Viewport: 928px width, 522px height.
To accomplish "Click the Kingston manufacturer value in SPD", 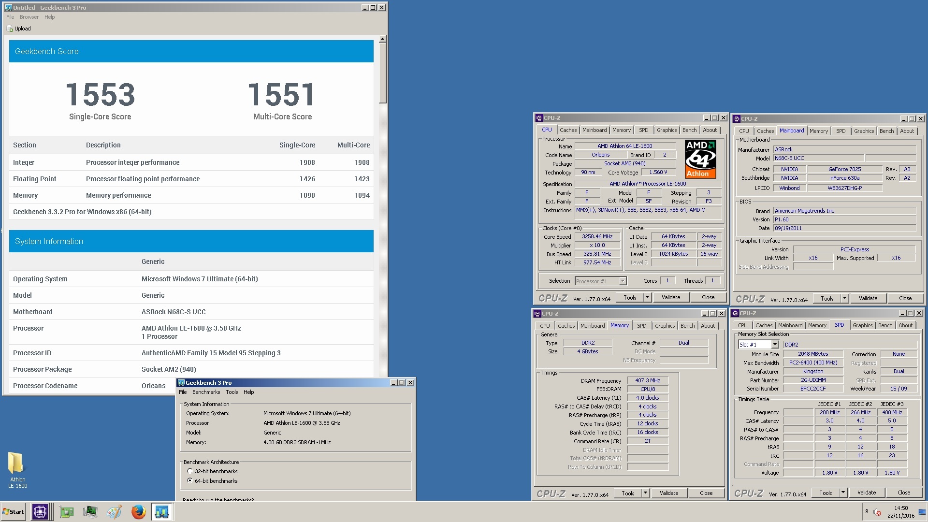I will 813,372.
